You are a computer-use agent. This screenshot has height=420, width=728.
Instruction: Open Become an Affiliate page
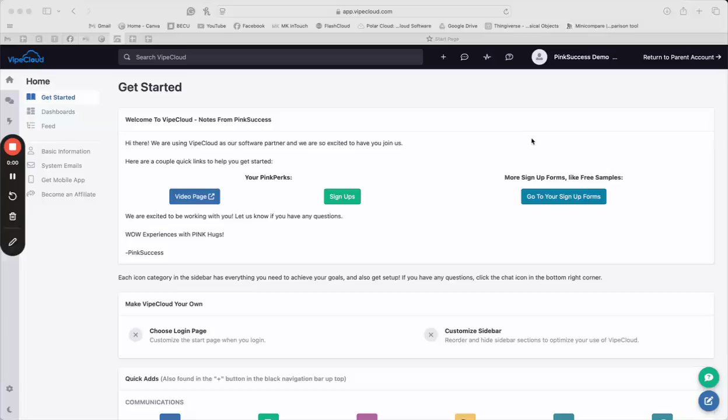pyautogui.click(x=68, y=194)
